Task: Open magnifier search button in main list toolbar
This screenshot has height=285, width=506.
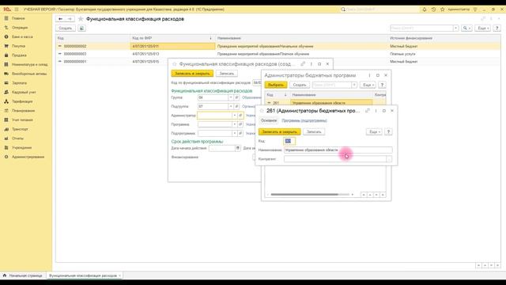Action: [466, 28]
